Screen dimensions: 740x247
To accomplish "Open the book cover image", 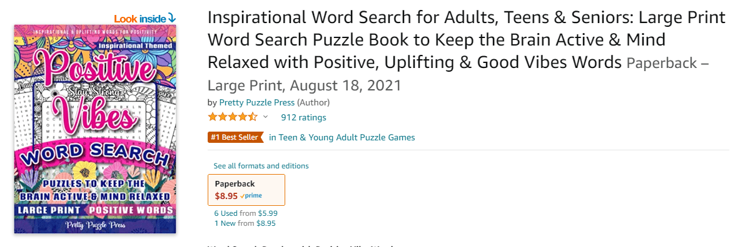I will (x=95, y=129).
